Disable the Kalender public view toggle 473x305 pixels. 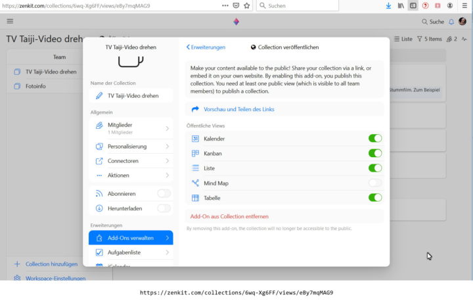[375, 138]
